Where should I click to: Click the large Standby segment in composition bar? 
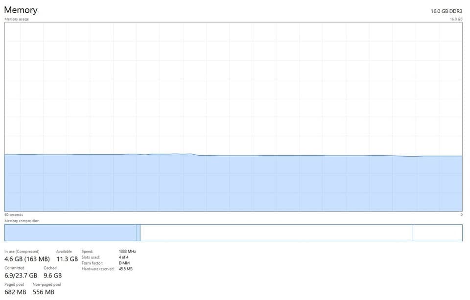tap(276, 233)
